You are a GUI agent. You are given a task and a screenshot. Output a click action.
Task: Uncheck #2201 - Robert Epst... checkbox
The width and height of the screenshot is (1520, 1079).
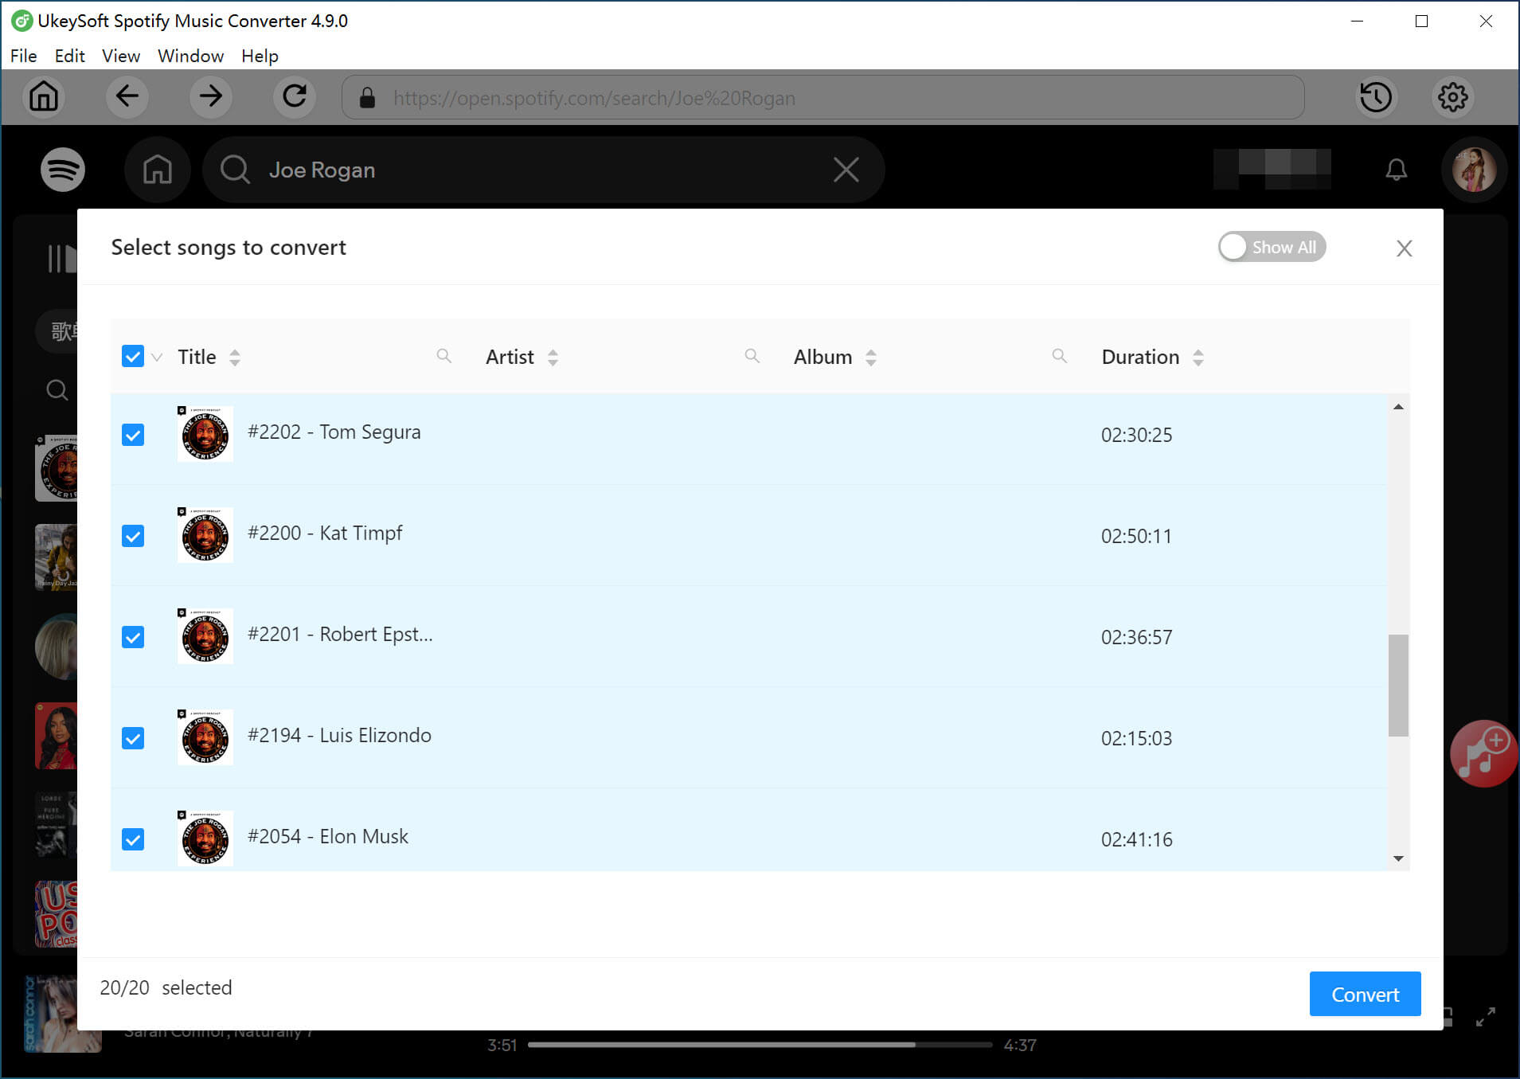tap(133, 637)
